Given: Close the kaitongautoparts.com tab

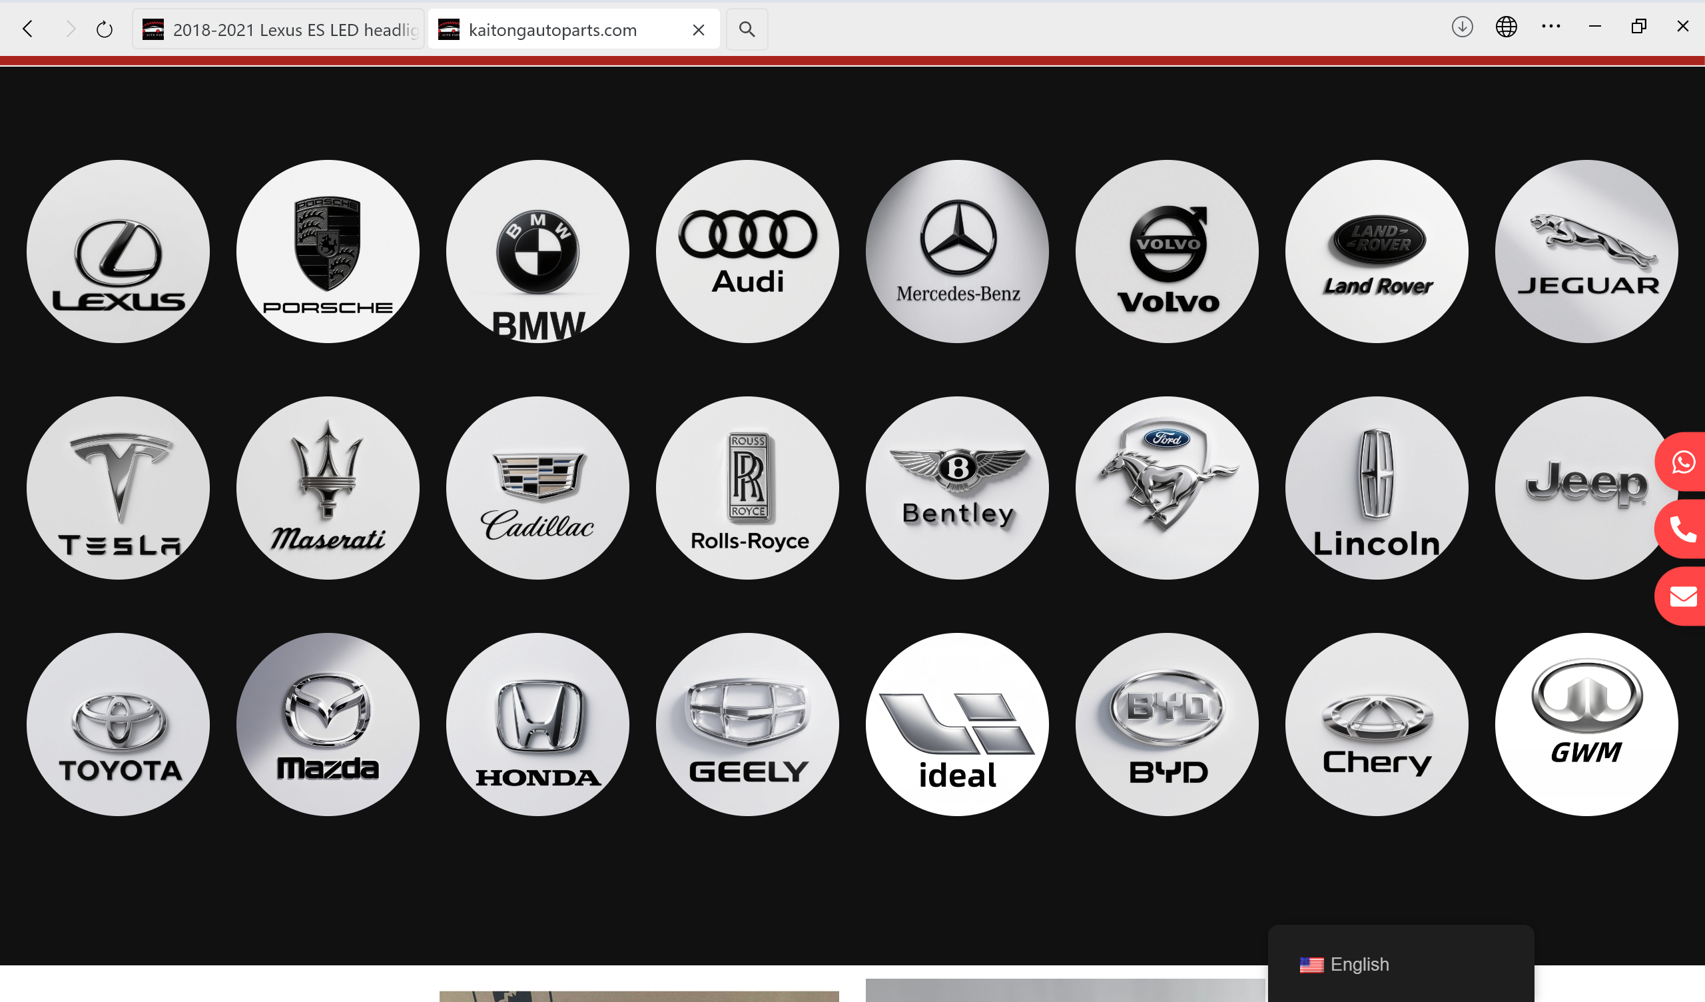Looking at the screenshot, I should coord(698,30).
